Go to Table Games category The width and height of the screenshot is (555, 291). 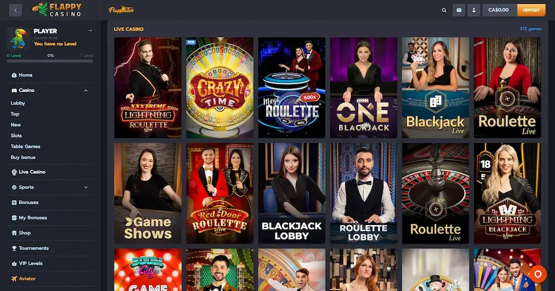[x=26, y=146]
